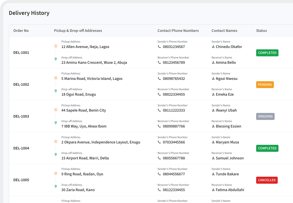Click the ONGOING status badge for DEL-1003
Image resolution: width=293 pixels, height=203 pixels.
click(x=265, y=116)
